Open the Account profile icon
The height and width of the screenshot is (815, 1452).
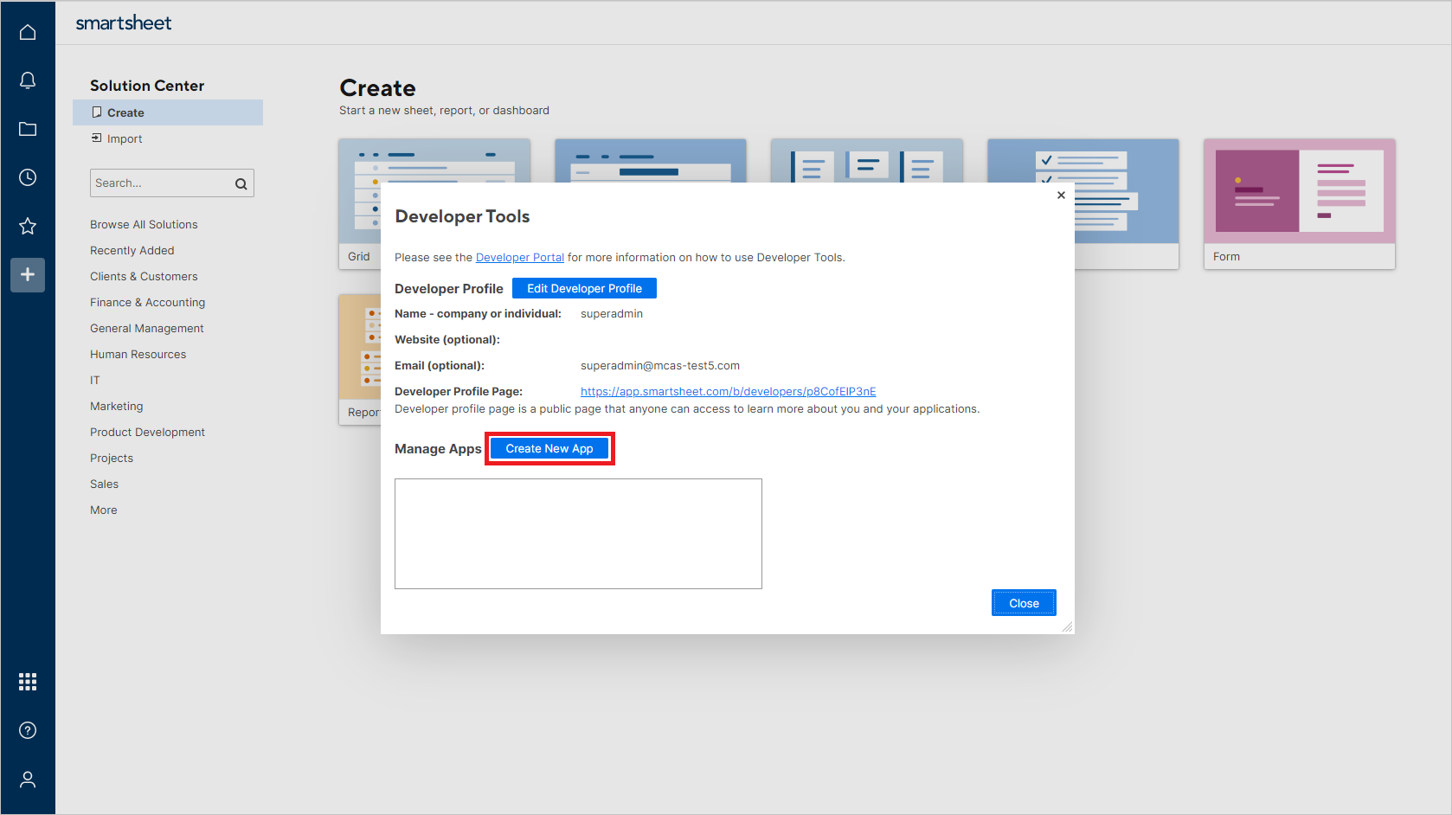[28, 779]
